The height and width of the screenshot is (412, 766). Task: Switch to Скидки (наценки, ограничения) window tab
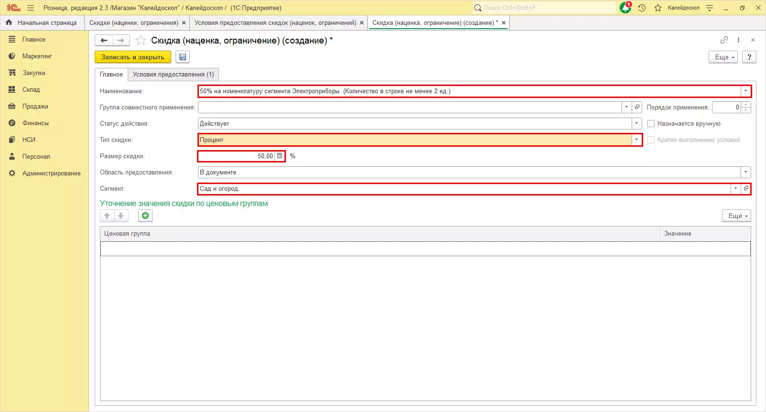coord(134,22)
